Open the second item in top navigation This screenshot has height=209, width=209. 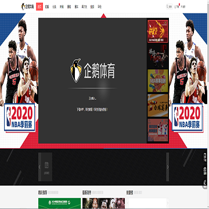pos(47,7)
